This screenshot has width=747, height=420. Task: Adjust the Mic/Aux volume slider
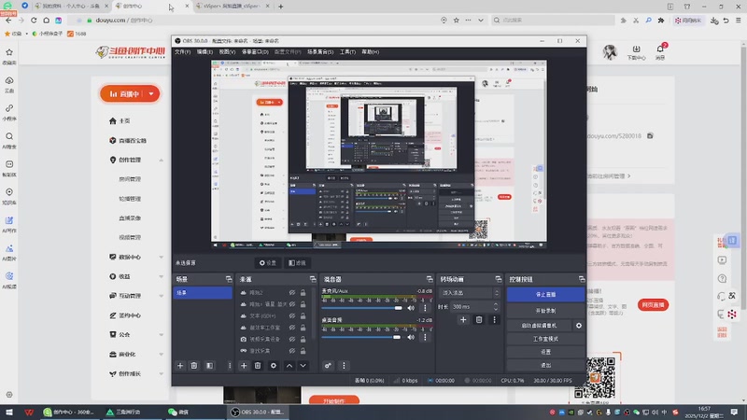click(362, 308)
